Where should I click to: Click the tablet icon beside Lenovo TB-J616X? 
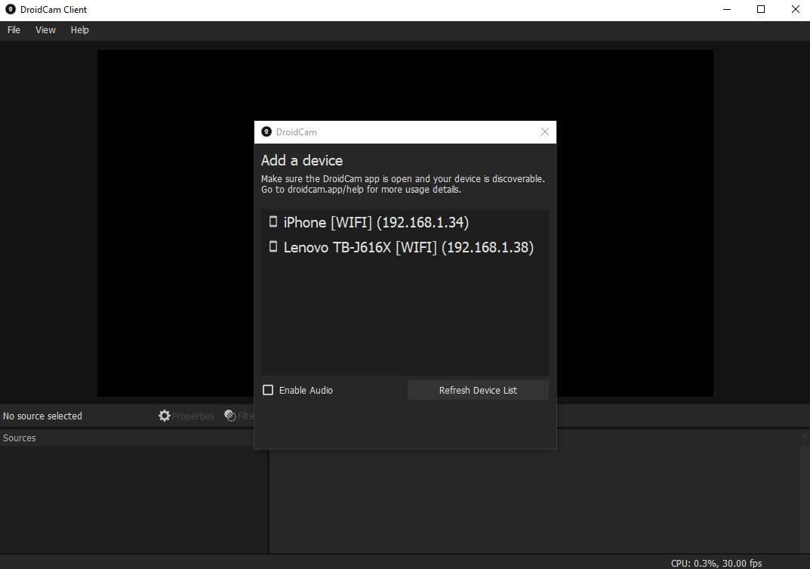point(273,247)
